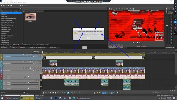Click the red Delete X icon in transport bar
This screenshot has height=100, width=177.
pyautogui.click(x=80, y=93)
